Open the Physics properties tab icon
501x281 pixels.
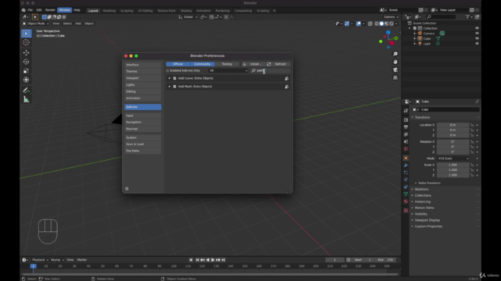(405, 180)
